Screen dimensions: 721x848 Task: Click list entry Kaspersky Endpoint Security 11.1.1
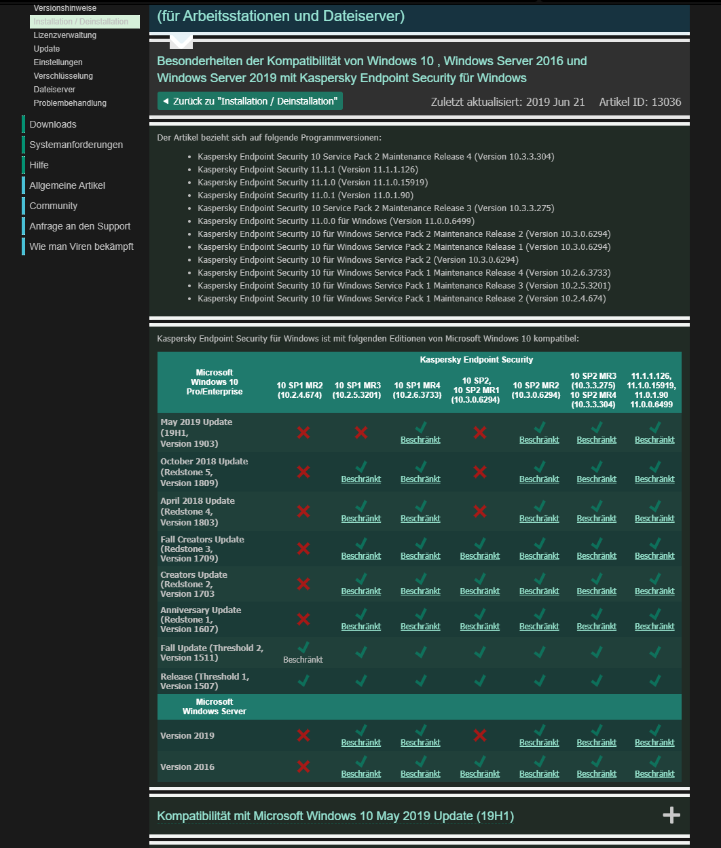(x=308, y=170)
